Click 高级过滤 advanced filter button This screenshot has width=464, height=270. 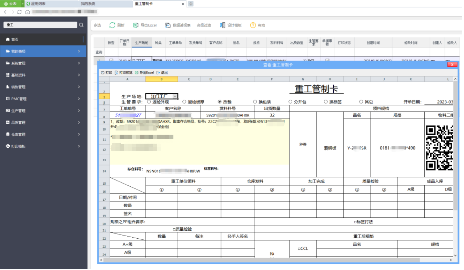pos(204,25)
